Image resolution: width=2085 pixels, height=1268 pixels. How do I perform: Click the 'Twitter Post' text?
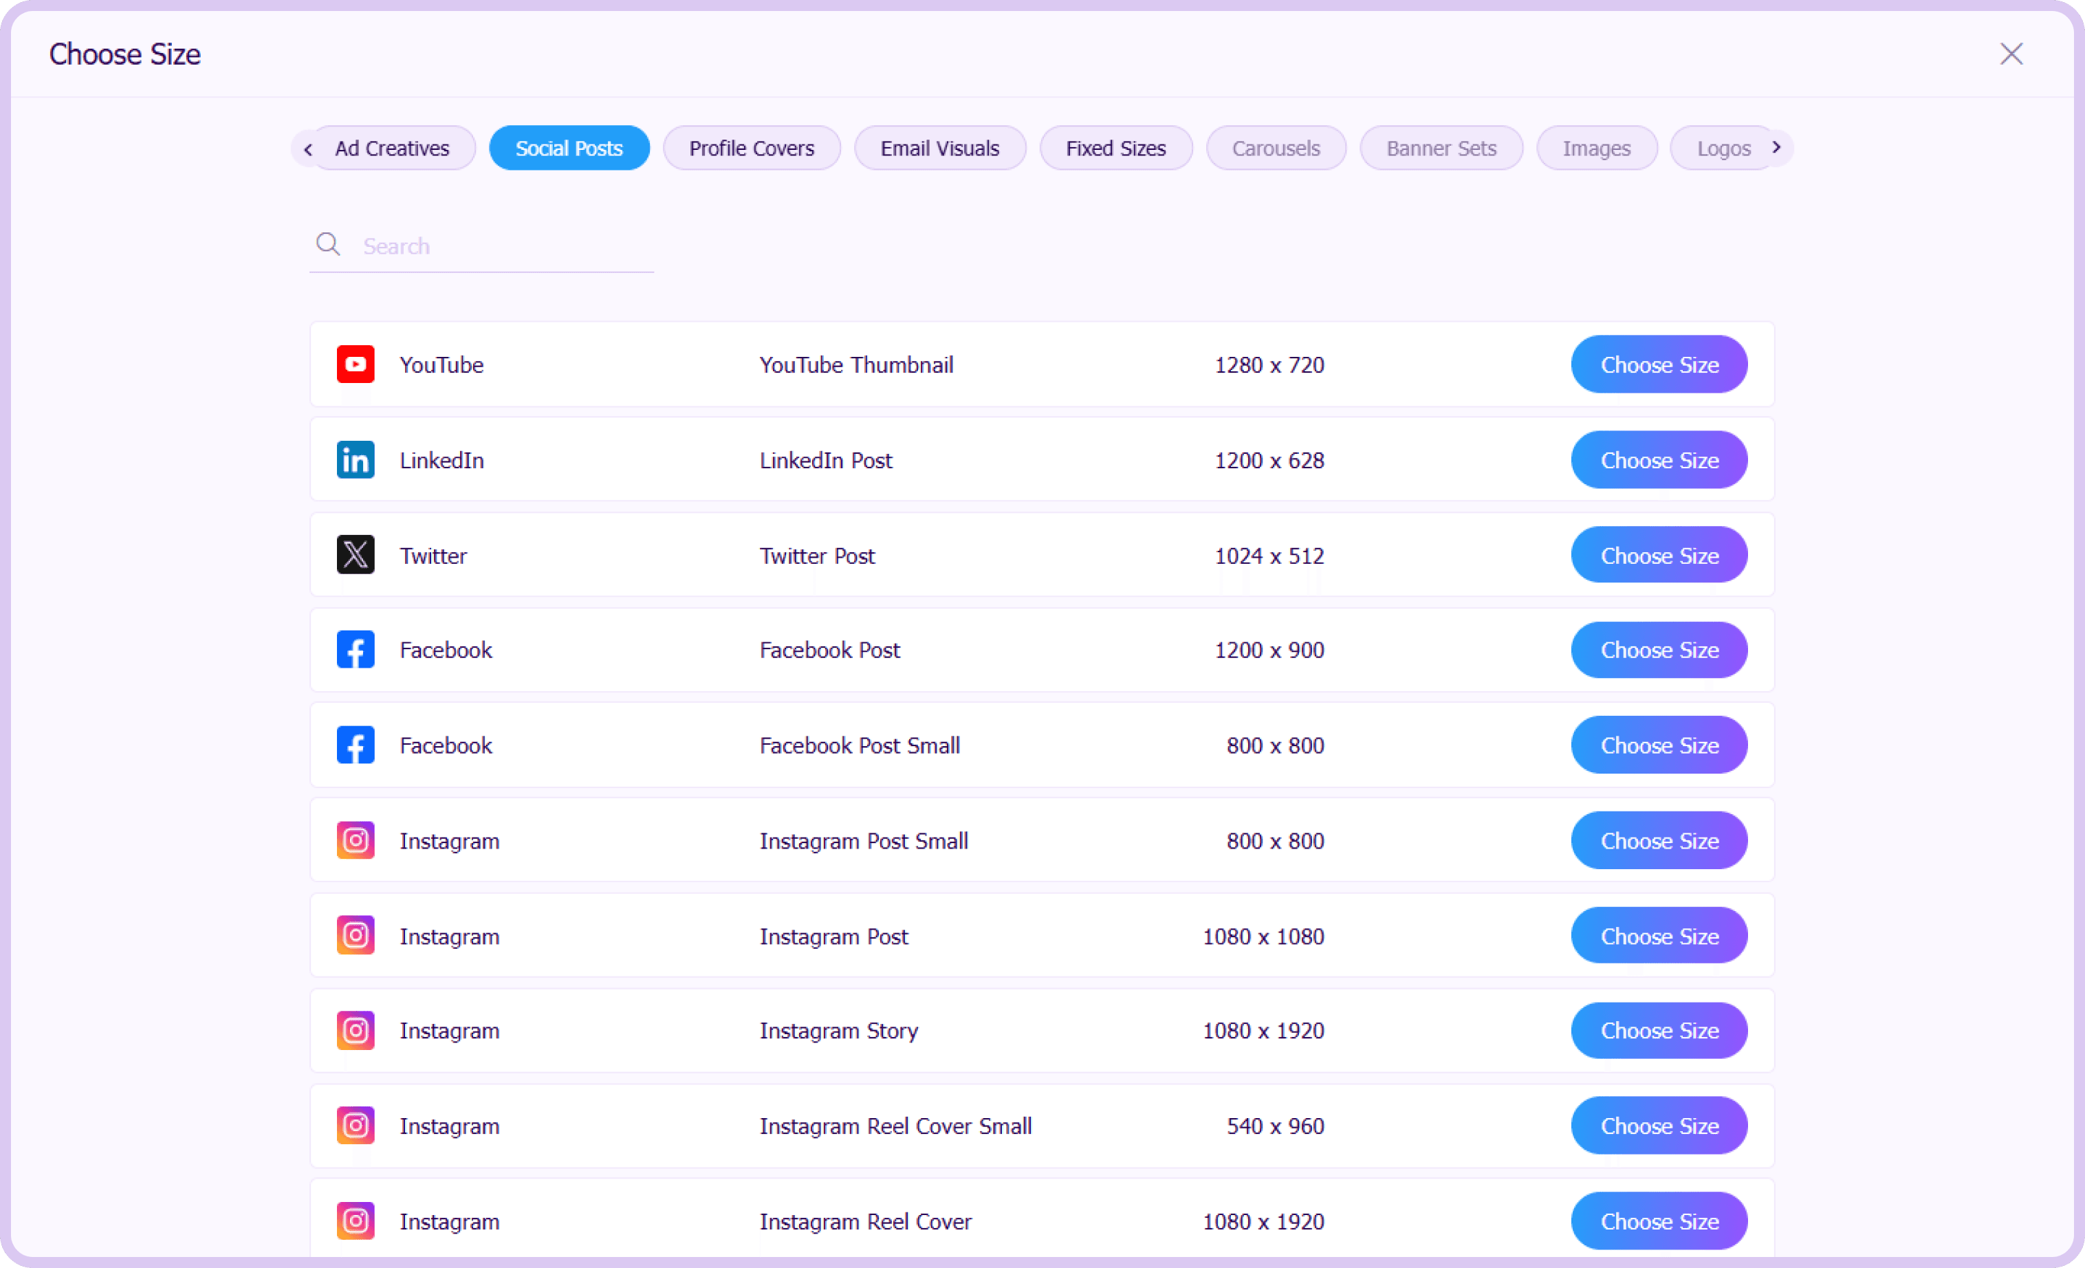click(818, 556)
